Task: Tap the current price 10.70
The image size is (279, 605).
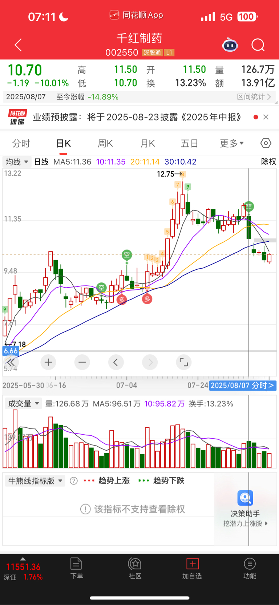Action: [25, 70]
